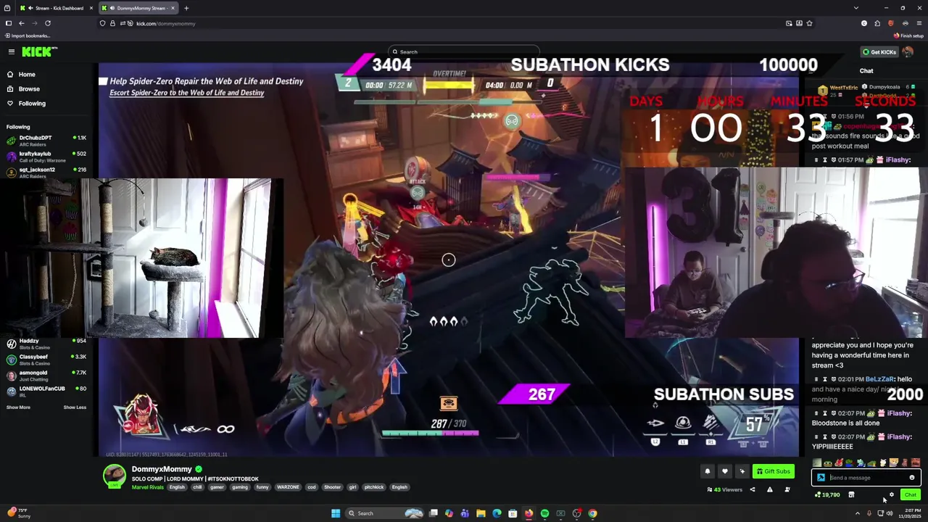The width and height of the screenshot is (928, 522).
Task: Click the blue hammer moderator badge
Action: 821,478
